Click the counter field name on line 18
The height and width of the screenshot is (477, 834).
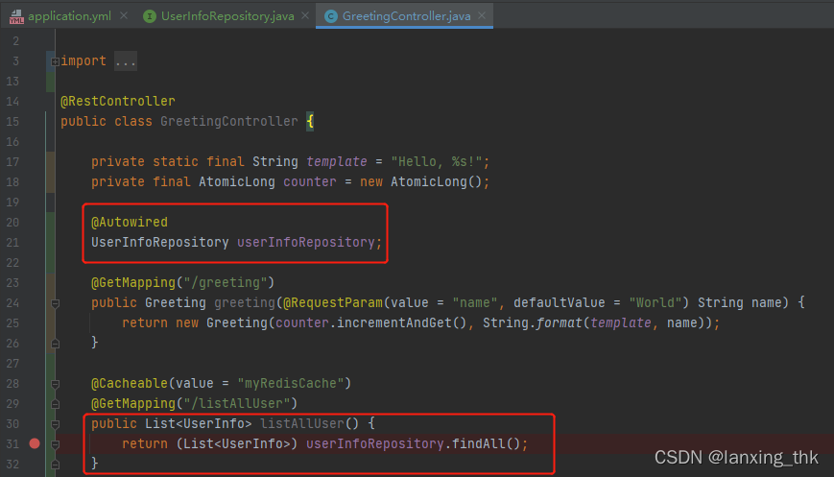point(310,181)
